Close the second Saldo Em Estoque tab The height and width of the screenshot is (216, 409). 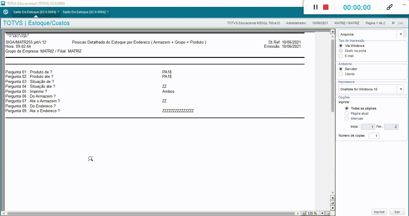point(108,12)
